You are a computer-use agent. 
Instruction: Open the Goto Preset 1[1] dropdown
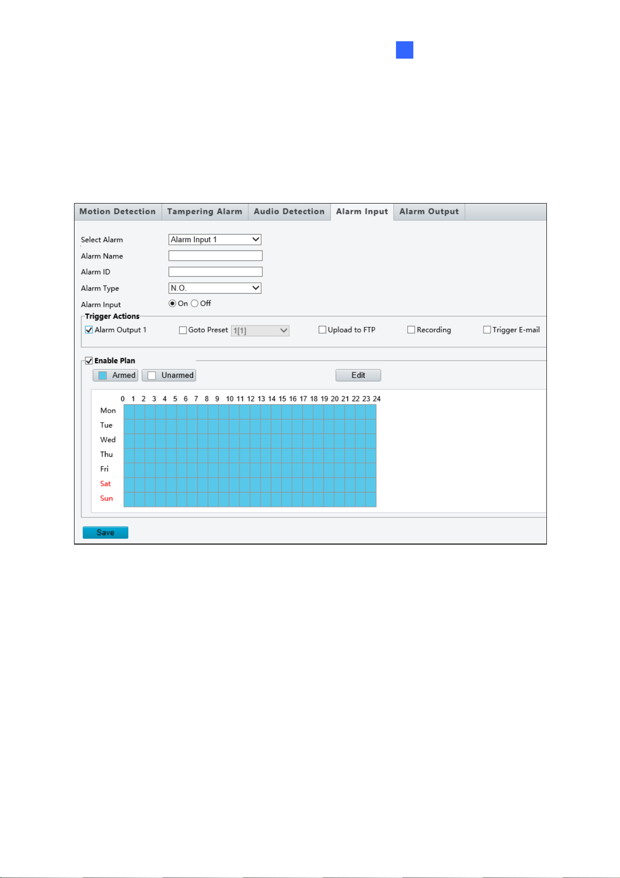260,331
